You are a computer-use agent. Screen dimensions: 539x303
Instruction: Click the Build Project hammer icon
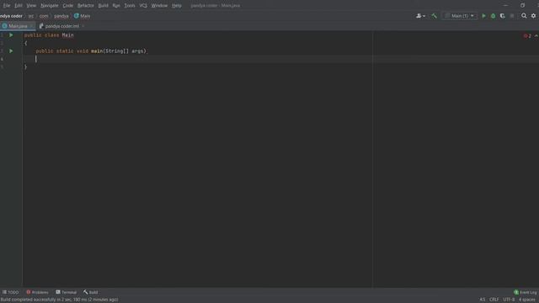coord(435,16)
